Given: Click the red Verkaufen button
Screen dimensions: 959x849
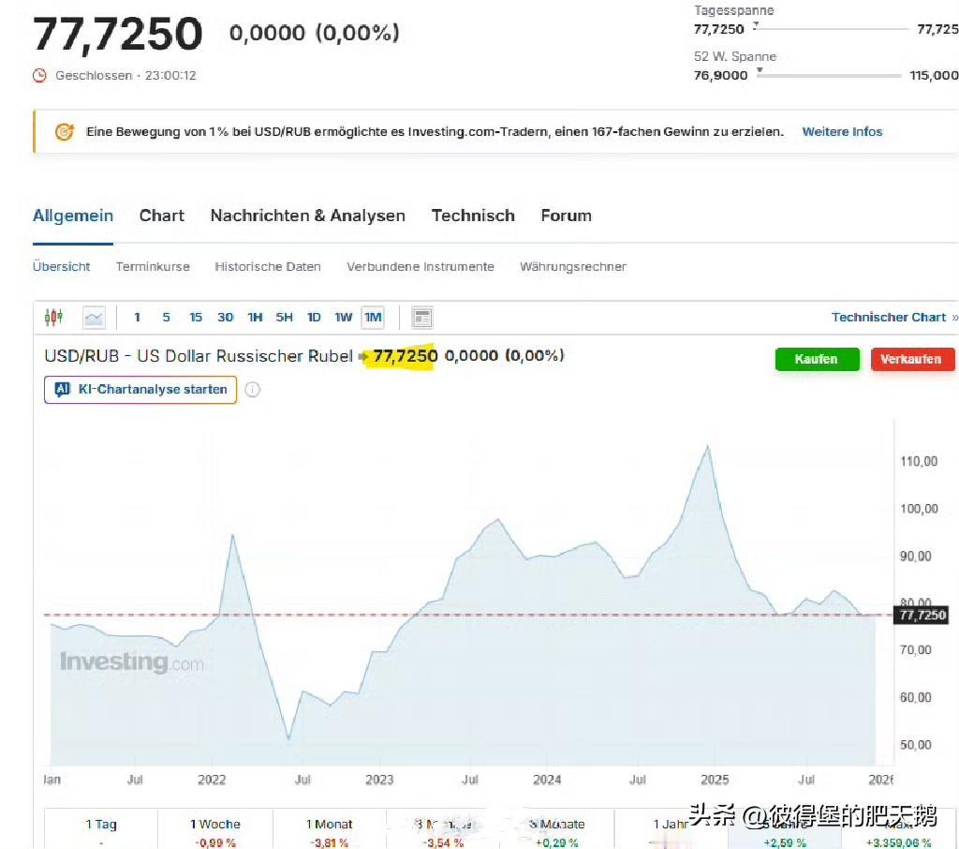Looking at the screenshot, I should coord(912,359).
